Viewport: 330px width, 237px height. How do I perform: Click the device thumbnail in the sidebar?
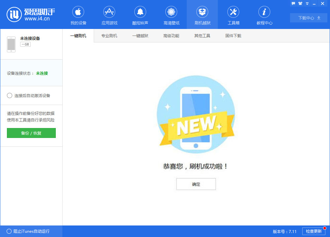click(11, 44)
